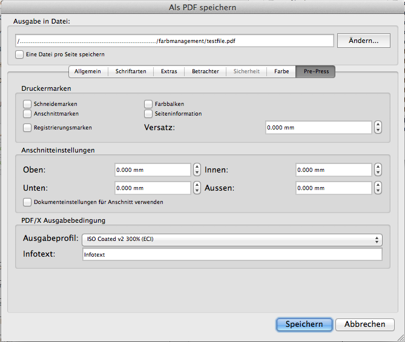The height and width of the screenshot is (342, 405).
Task: Open the Schriftarten tab
Action: point(131,71)
